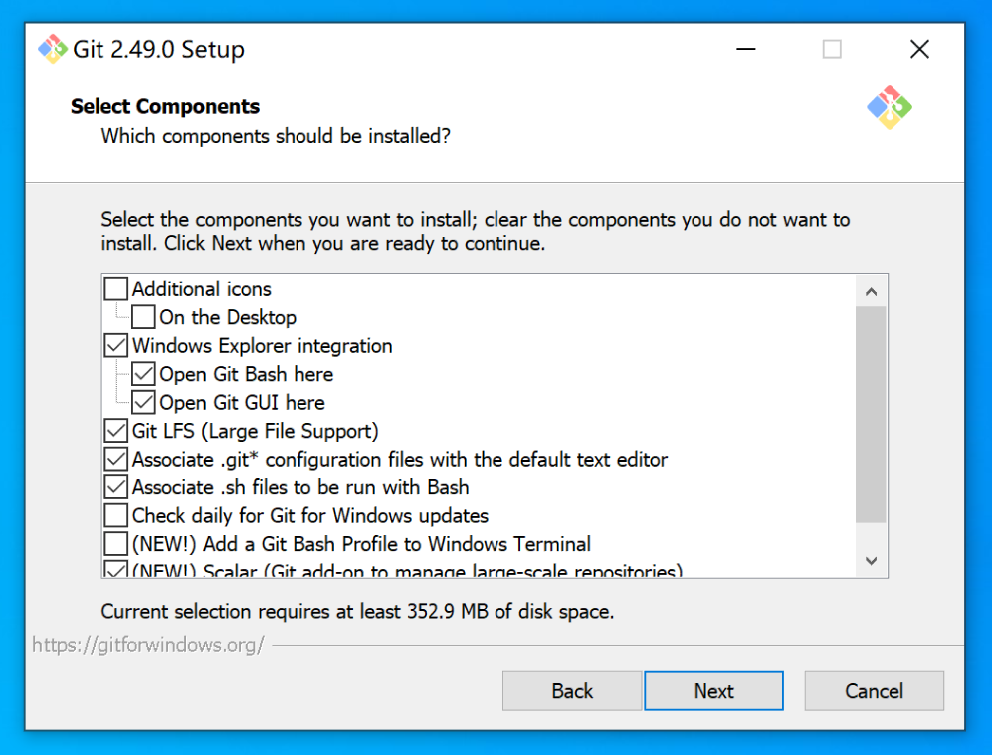
Task: Toggle Git LFS (Large File Support)
Action: (x=116, y=432)
